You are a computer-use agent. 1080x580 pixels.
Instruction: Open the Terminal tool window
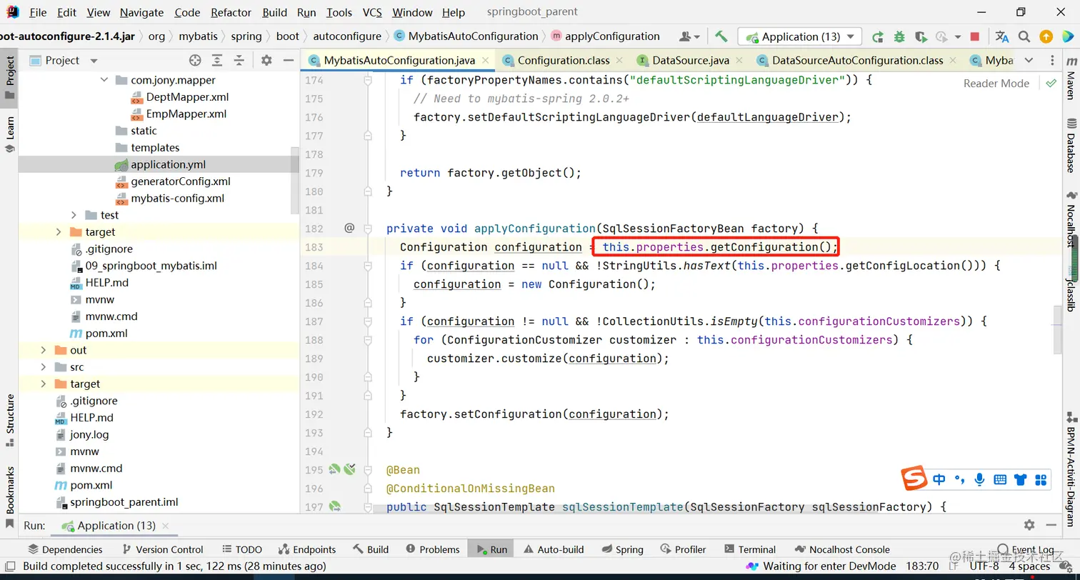[x=749, y=549]
